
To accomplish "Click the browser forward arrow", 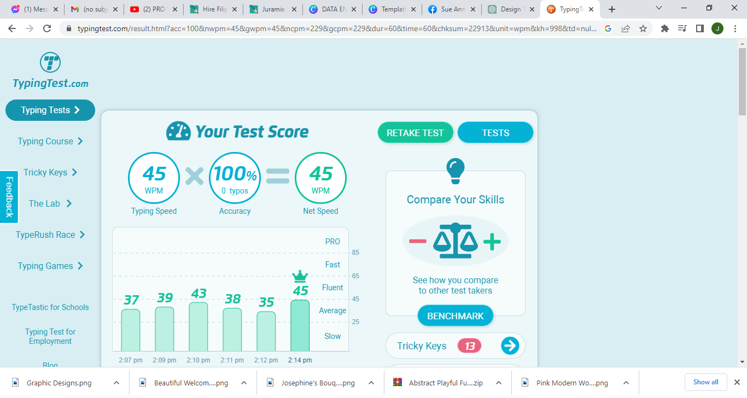I will pyautogui.click(x=30, y=28).
